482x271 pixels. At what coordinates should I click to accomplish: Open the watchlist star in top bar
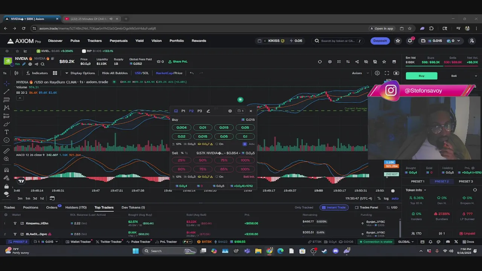398,41
